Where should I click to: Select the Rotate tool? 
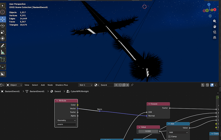3,26
